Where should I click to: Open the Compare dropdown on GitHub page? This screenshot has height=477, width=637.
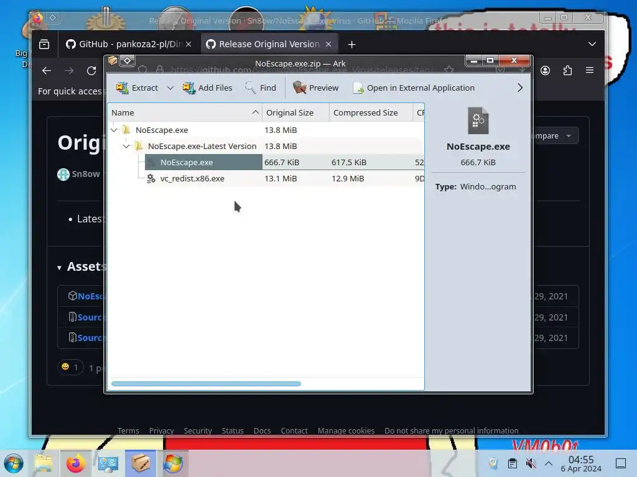556,135
